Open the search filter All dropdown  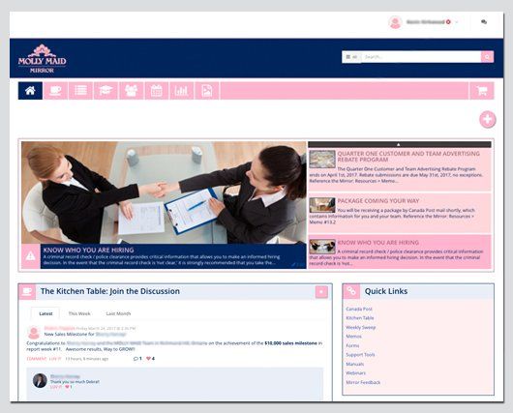351,57
